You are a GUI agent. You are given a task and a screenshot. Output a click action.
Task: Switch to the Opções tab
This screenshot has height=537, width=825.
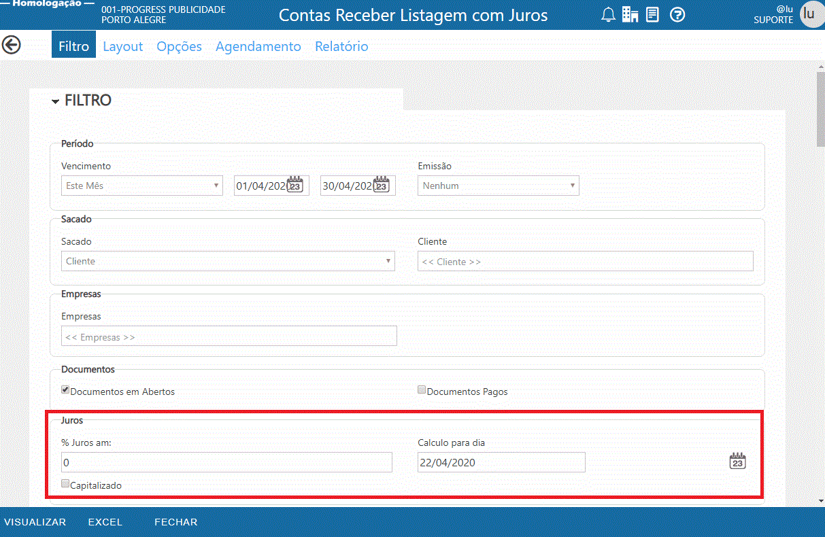tap(180, 46)
